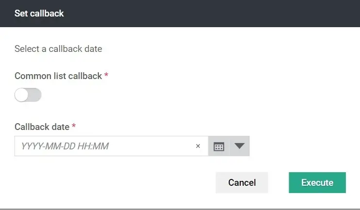The height and width of the screenshot is (210, 360).
Task: Cancel the Set callback dialog
Action: pyautogui.click(x=242, y=183)
